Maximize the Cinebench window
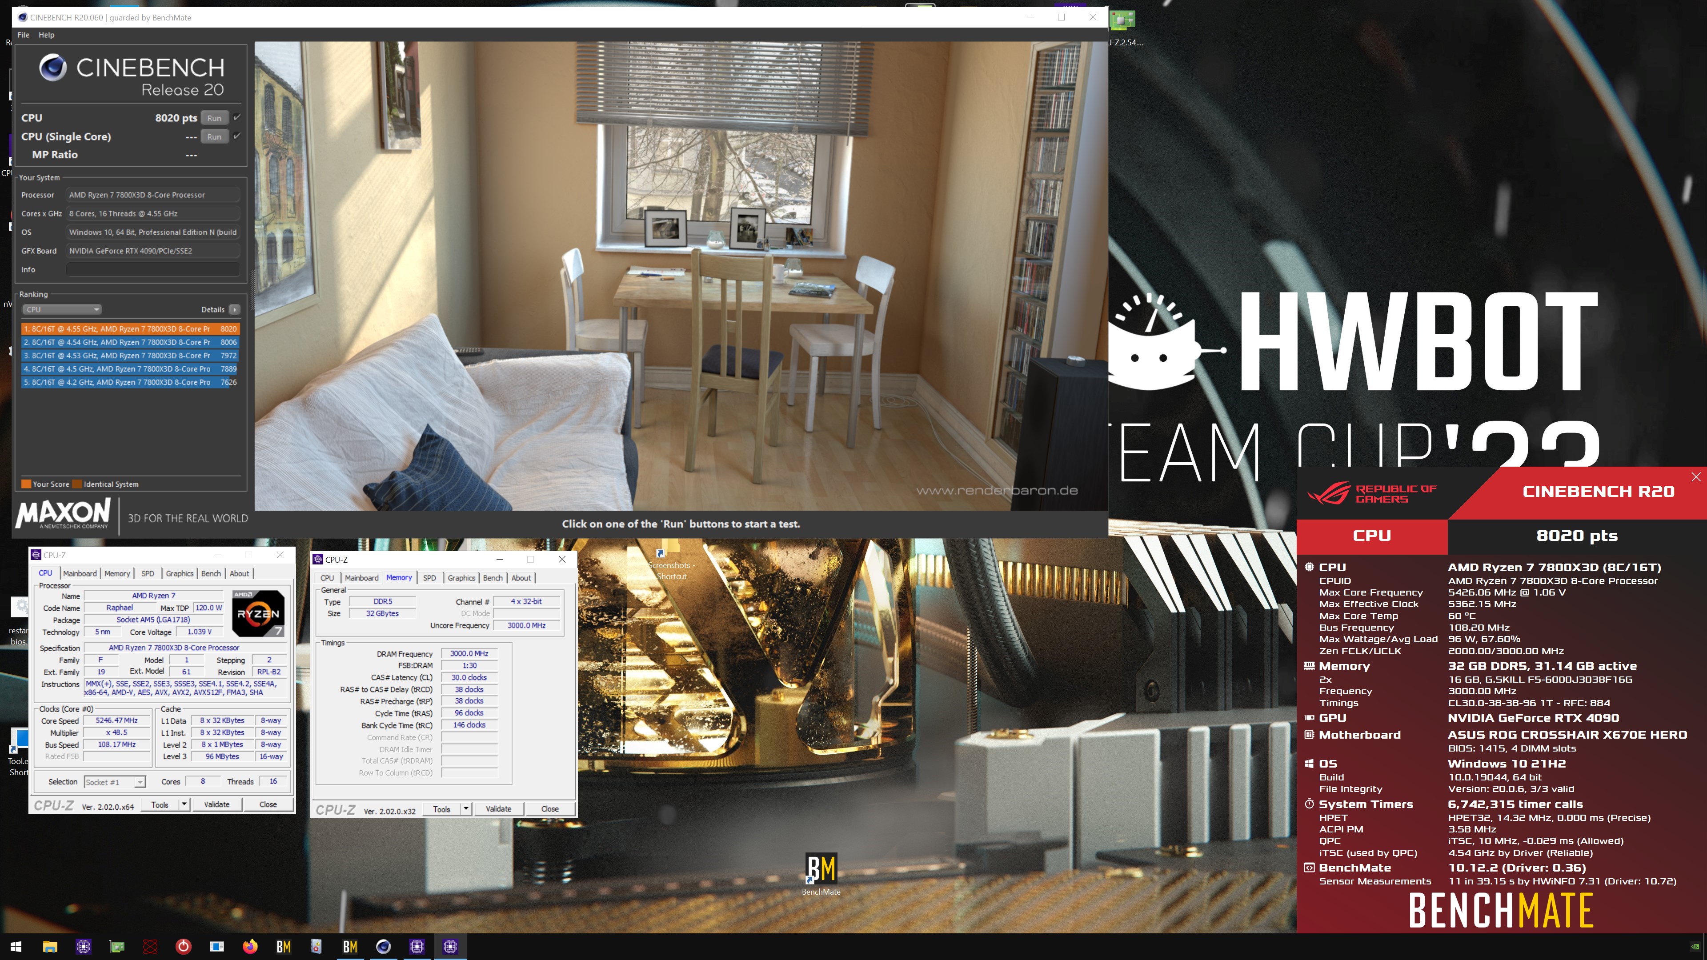Screen dimensions: 1707x960 coord(1061,17)
